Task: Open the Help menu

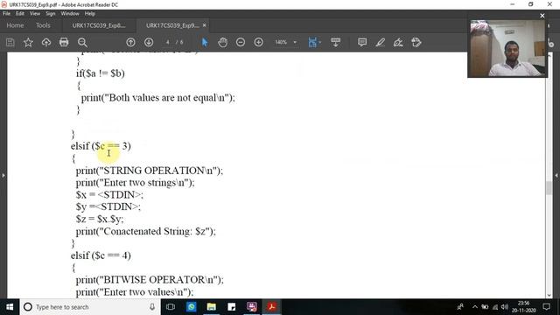Action: 89,14
